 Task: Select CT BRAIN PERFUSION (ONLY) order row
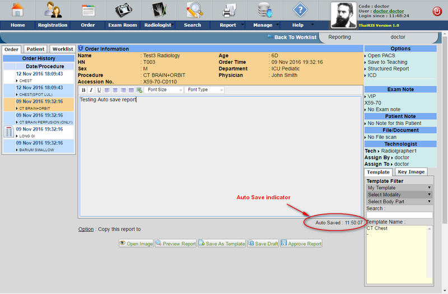(39, 118)
